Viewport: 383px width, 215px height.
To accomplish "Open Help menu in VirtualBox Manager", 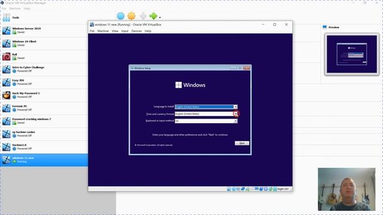I will point(27,8).
